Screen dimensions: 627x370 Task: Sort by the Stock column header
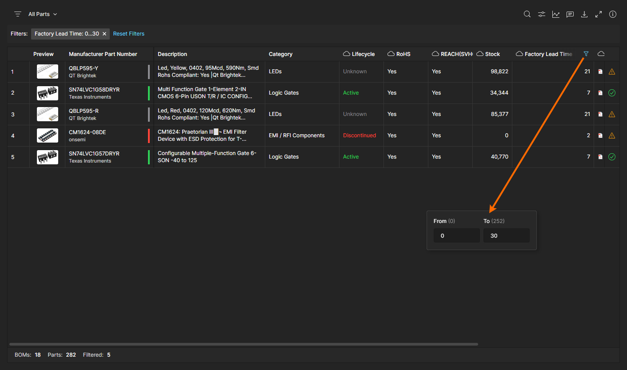pyautogui.click(x=492, y=54)
